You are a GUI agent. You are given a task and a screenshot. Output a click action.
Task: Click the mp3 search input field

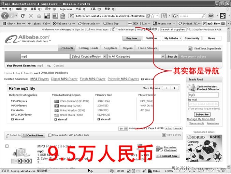pos(45,56)
